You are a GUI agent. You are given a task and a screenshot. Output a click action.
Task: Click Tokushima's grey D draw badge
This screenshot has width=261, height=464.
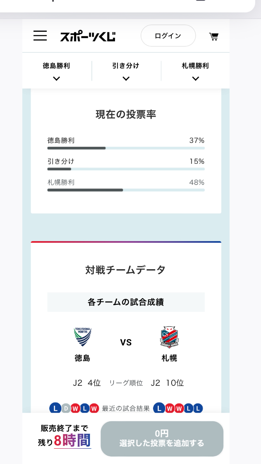pyautogui.click(x=66, y=408)
